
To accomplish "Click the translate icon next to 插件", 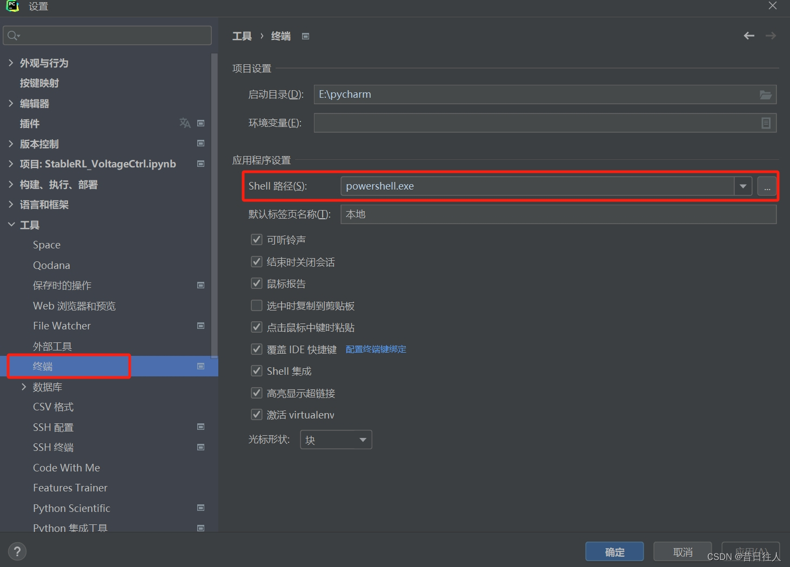I will point(184,123).
